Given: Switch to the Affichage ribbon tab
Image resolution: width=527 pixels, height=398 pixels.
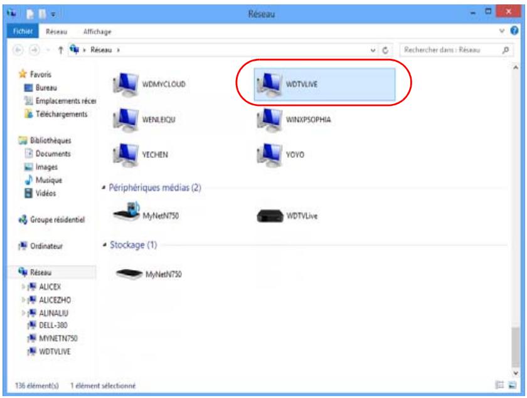Looking at the screenshot, I should 97,31.
